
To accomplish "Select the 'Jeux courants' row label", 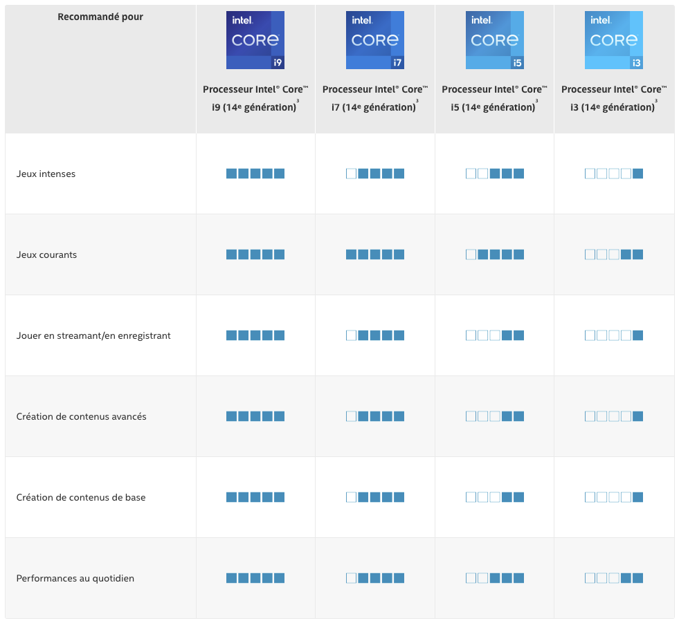I will (x=47, y=255).
